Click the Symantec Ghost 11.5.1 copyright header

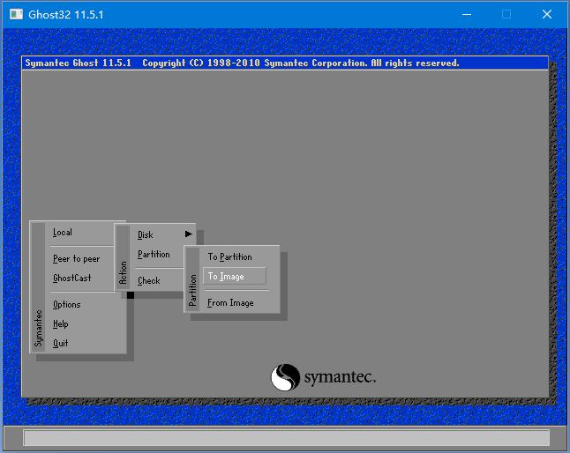tap(241, 63)
